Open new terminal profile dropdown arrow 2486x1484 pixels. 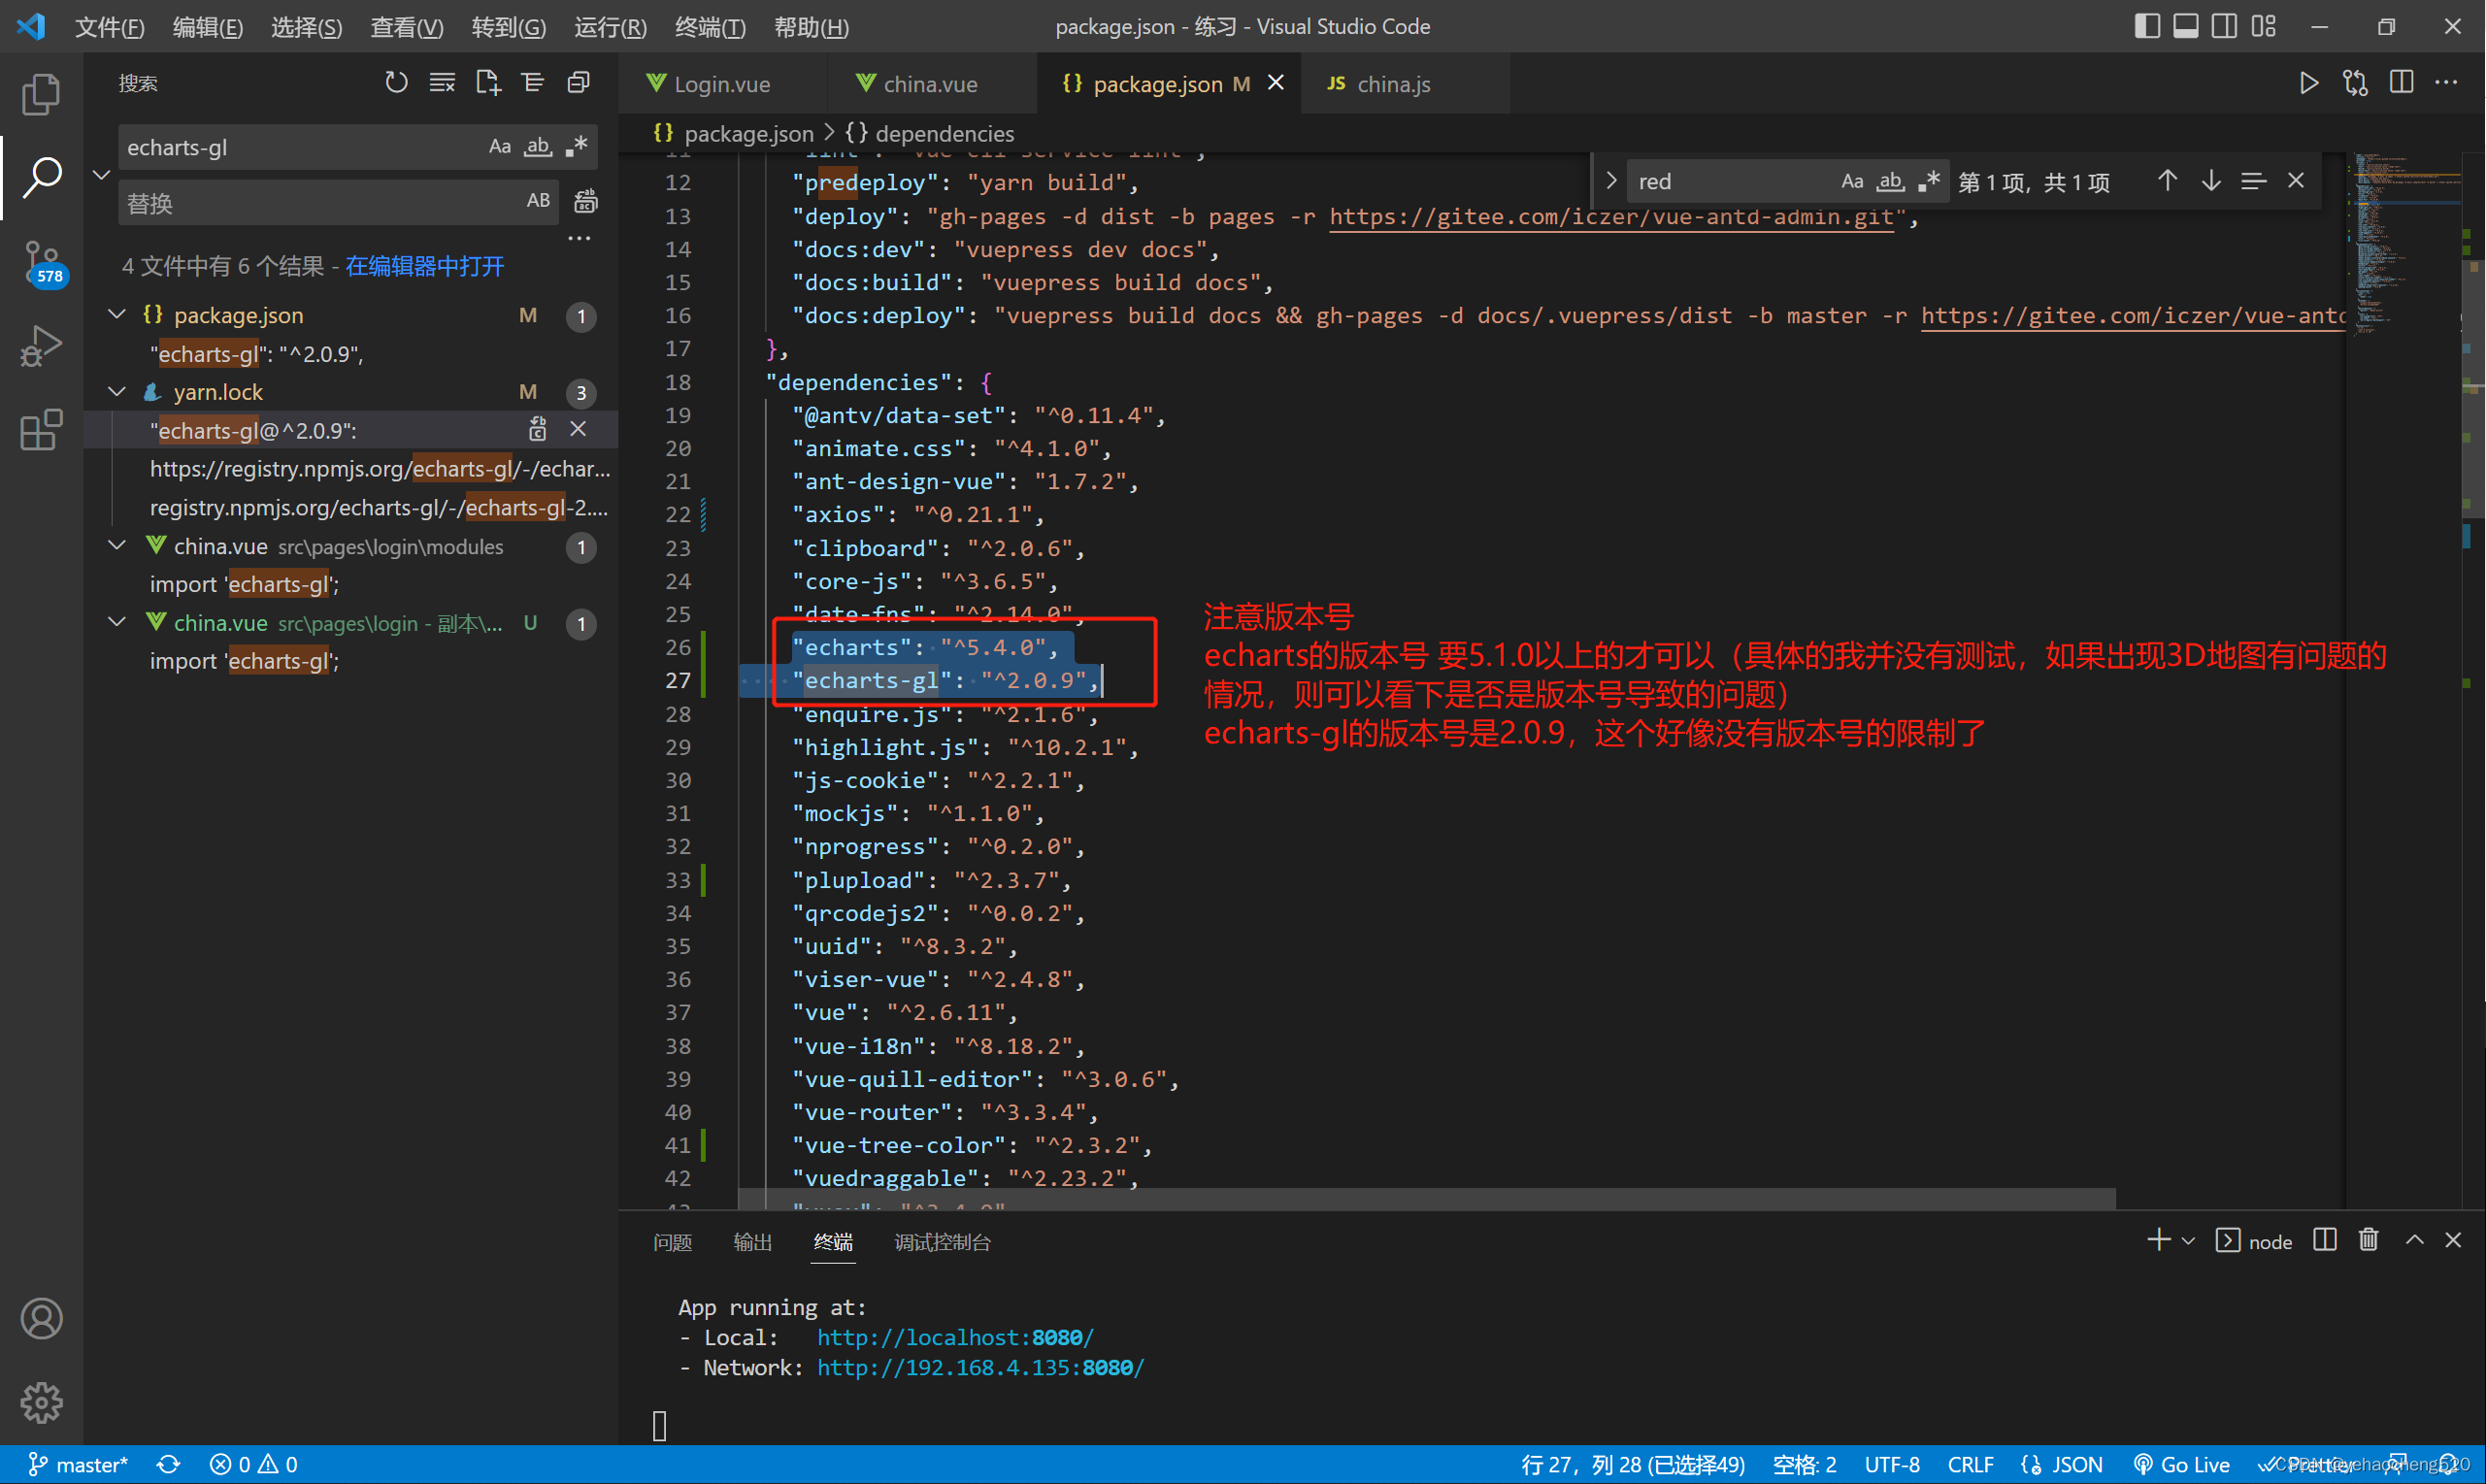(x=2188, y=1241)
